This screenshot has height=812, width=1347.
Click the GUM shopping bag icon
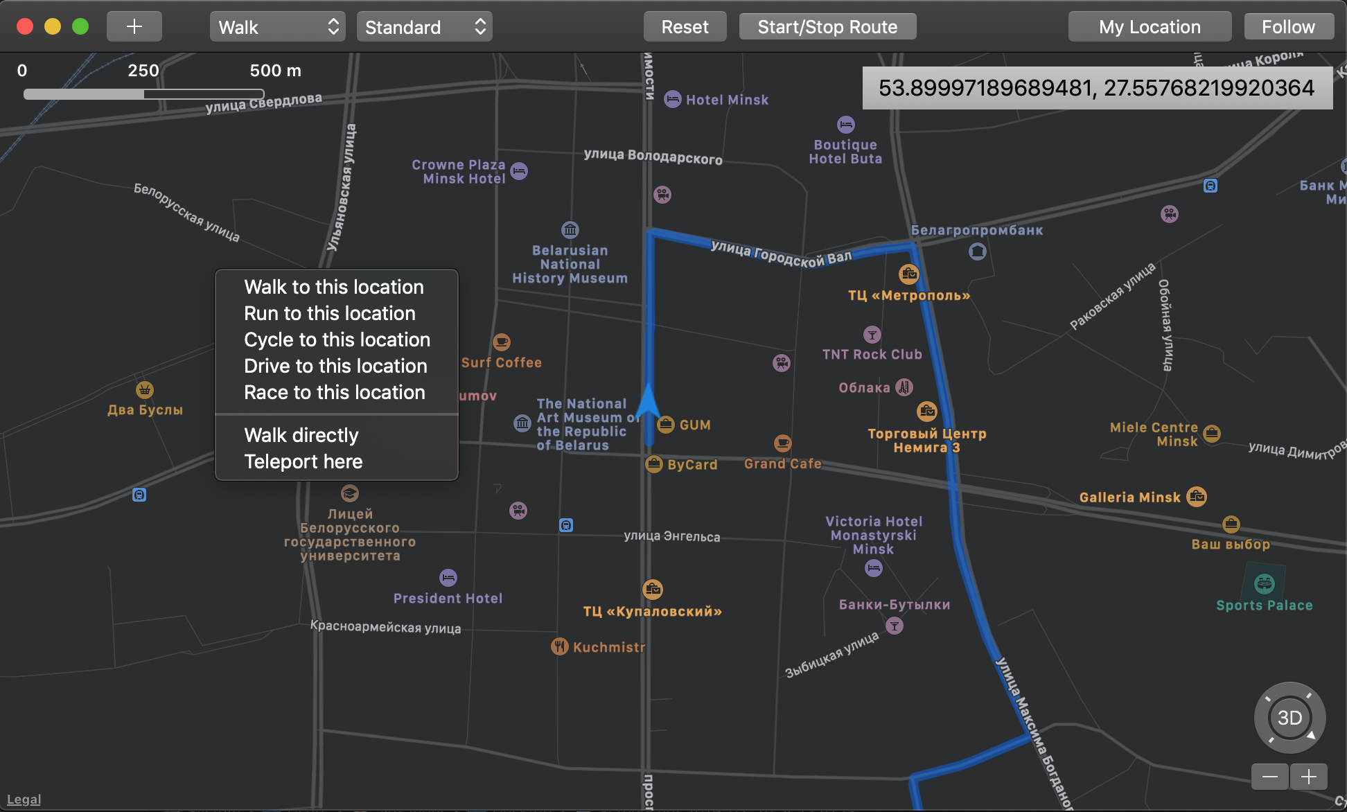[x=665, y=424]
